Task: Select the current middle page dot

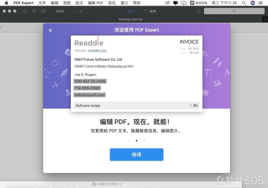Action: (137, 141)
